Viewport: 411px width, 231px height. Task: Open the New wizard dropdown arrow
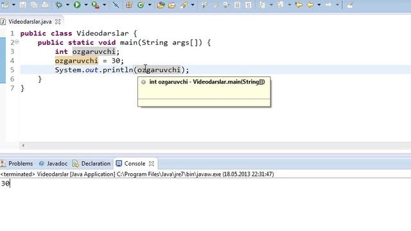13,4
